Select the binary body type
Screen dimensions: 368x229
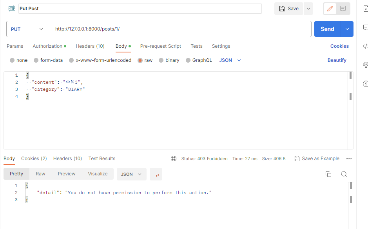click(161, 60)
